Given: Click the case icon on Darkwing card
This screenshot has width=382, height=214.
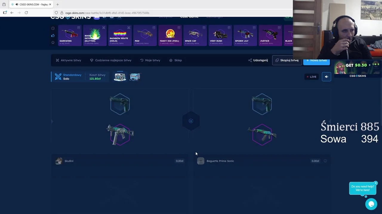Looking at the screenshot, I should pos(78,28).
